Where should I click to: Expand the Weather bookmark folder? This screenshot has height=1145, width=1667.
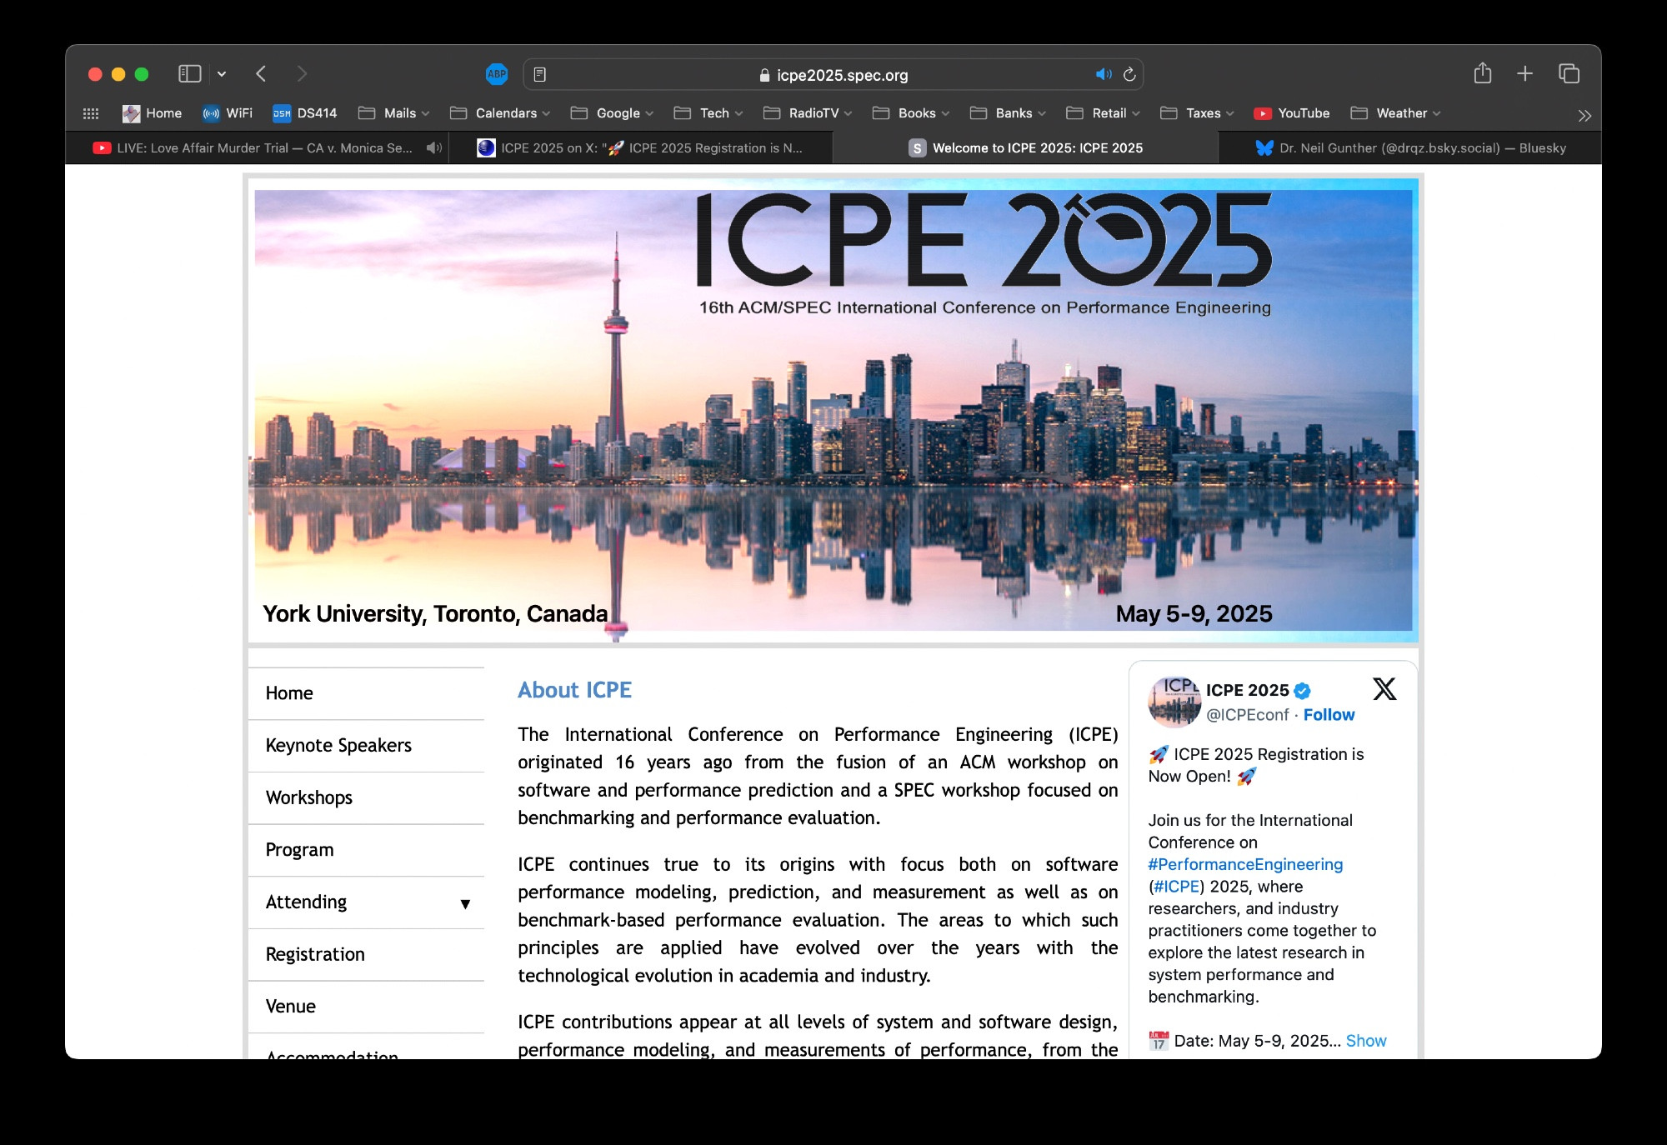pos(1395,113)
